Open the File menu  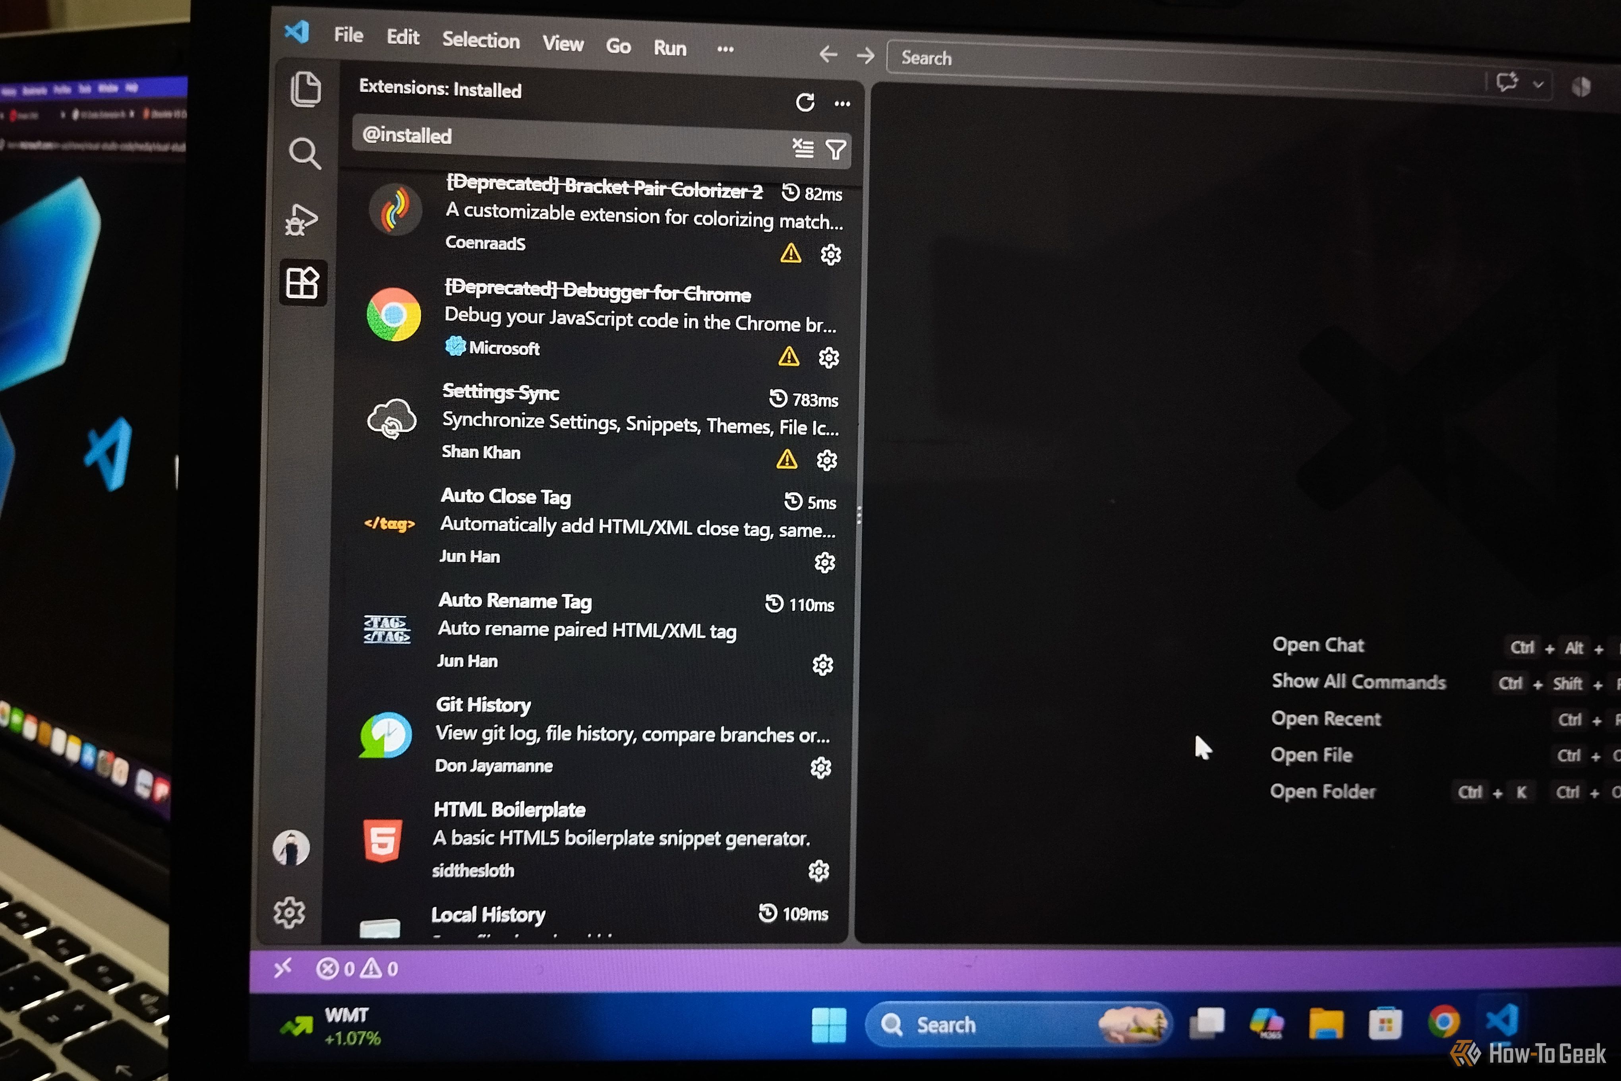(349, 35)
